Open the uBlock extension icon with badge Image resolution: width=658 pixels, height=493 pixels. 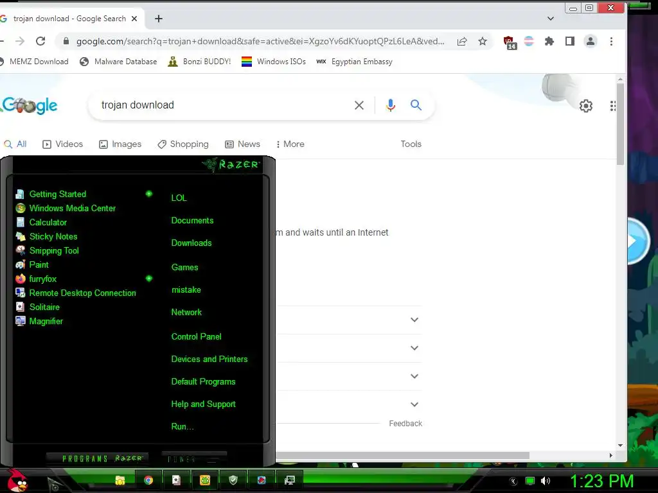click(510, 42)
